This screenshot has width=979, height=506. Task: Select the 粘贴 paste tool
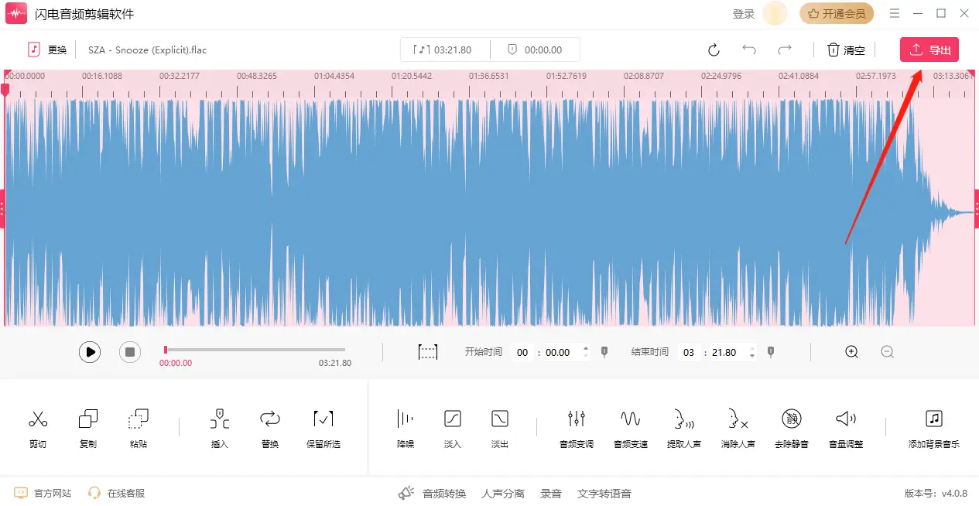[x=139, y=429]
